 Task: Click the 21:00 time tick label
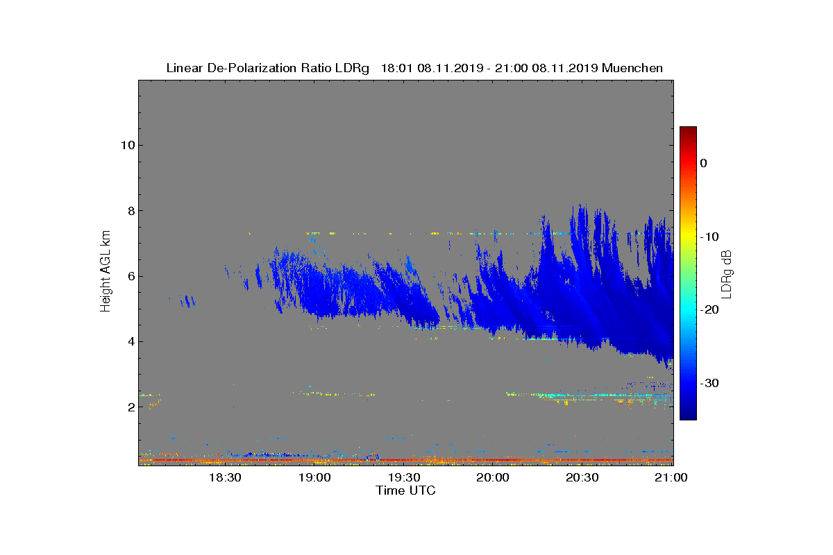tap(672, 478)
